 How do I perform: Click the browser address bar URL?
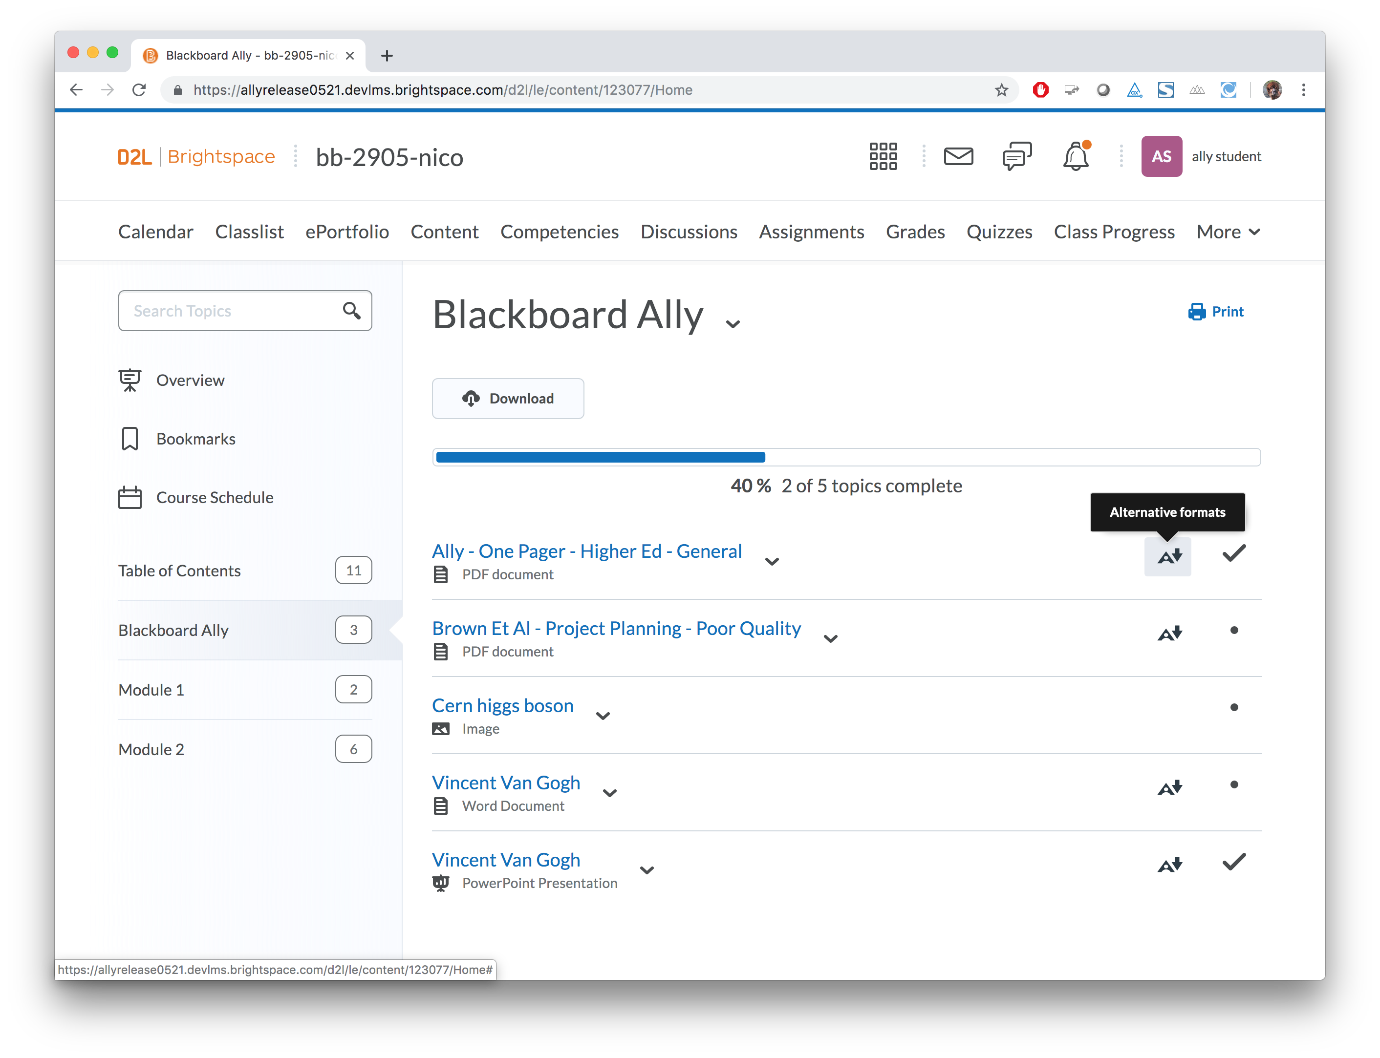pyautogui.click(x=442, y=90)
